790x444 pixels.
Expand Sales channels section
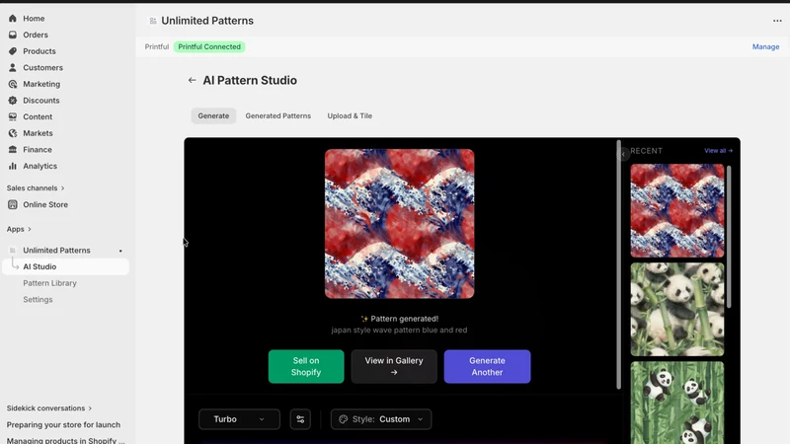pos(36,187)
